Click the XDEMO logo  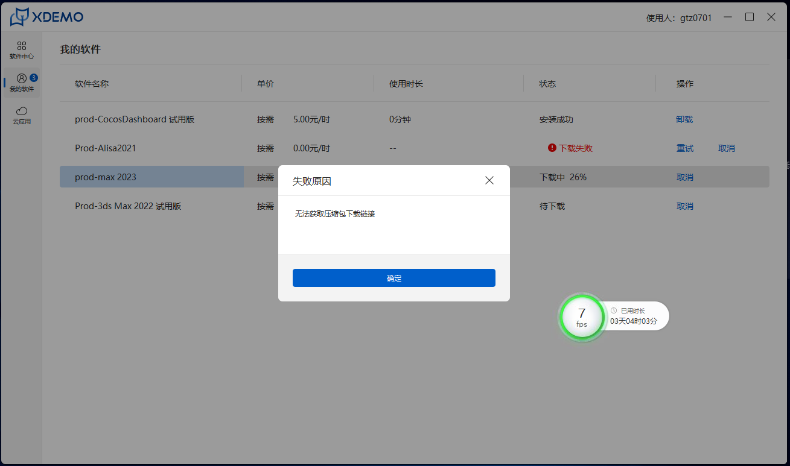47,17
